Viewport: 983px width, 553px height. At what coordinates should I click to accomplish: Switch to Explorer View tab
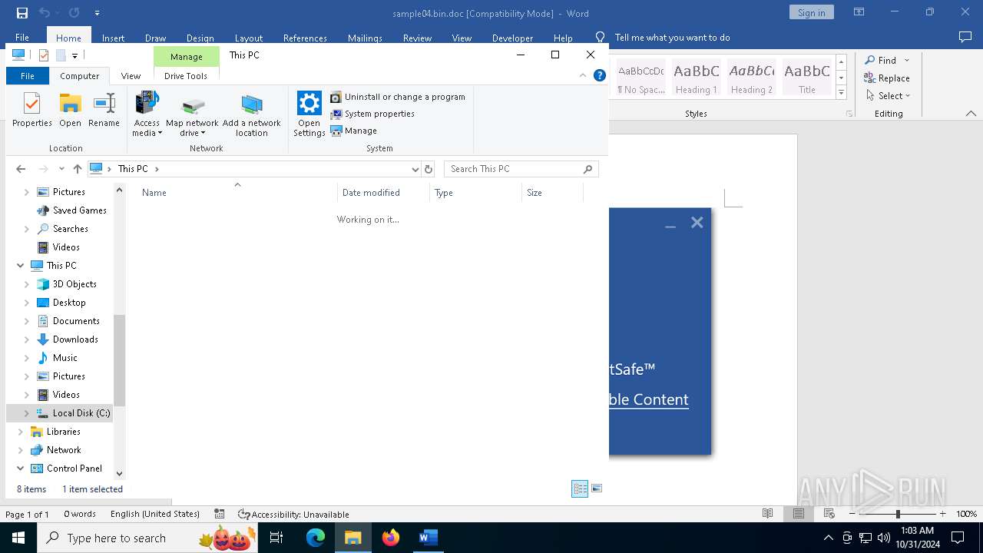131,76
